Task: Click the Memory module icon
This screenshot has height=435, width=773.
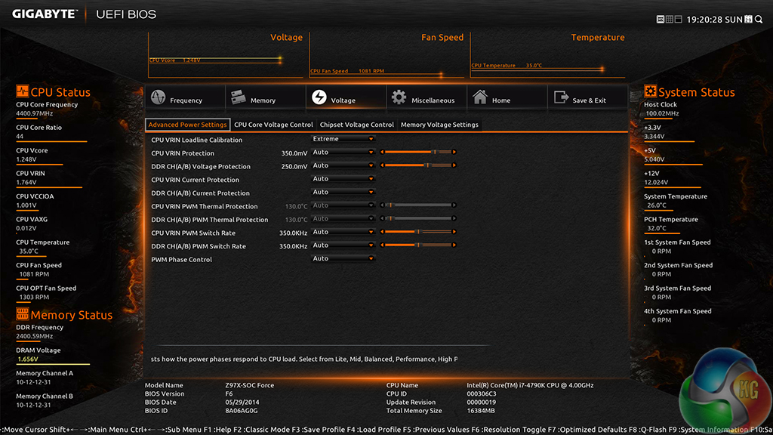Action: click(239, 98)
